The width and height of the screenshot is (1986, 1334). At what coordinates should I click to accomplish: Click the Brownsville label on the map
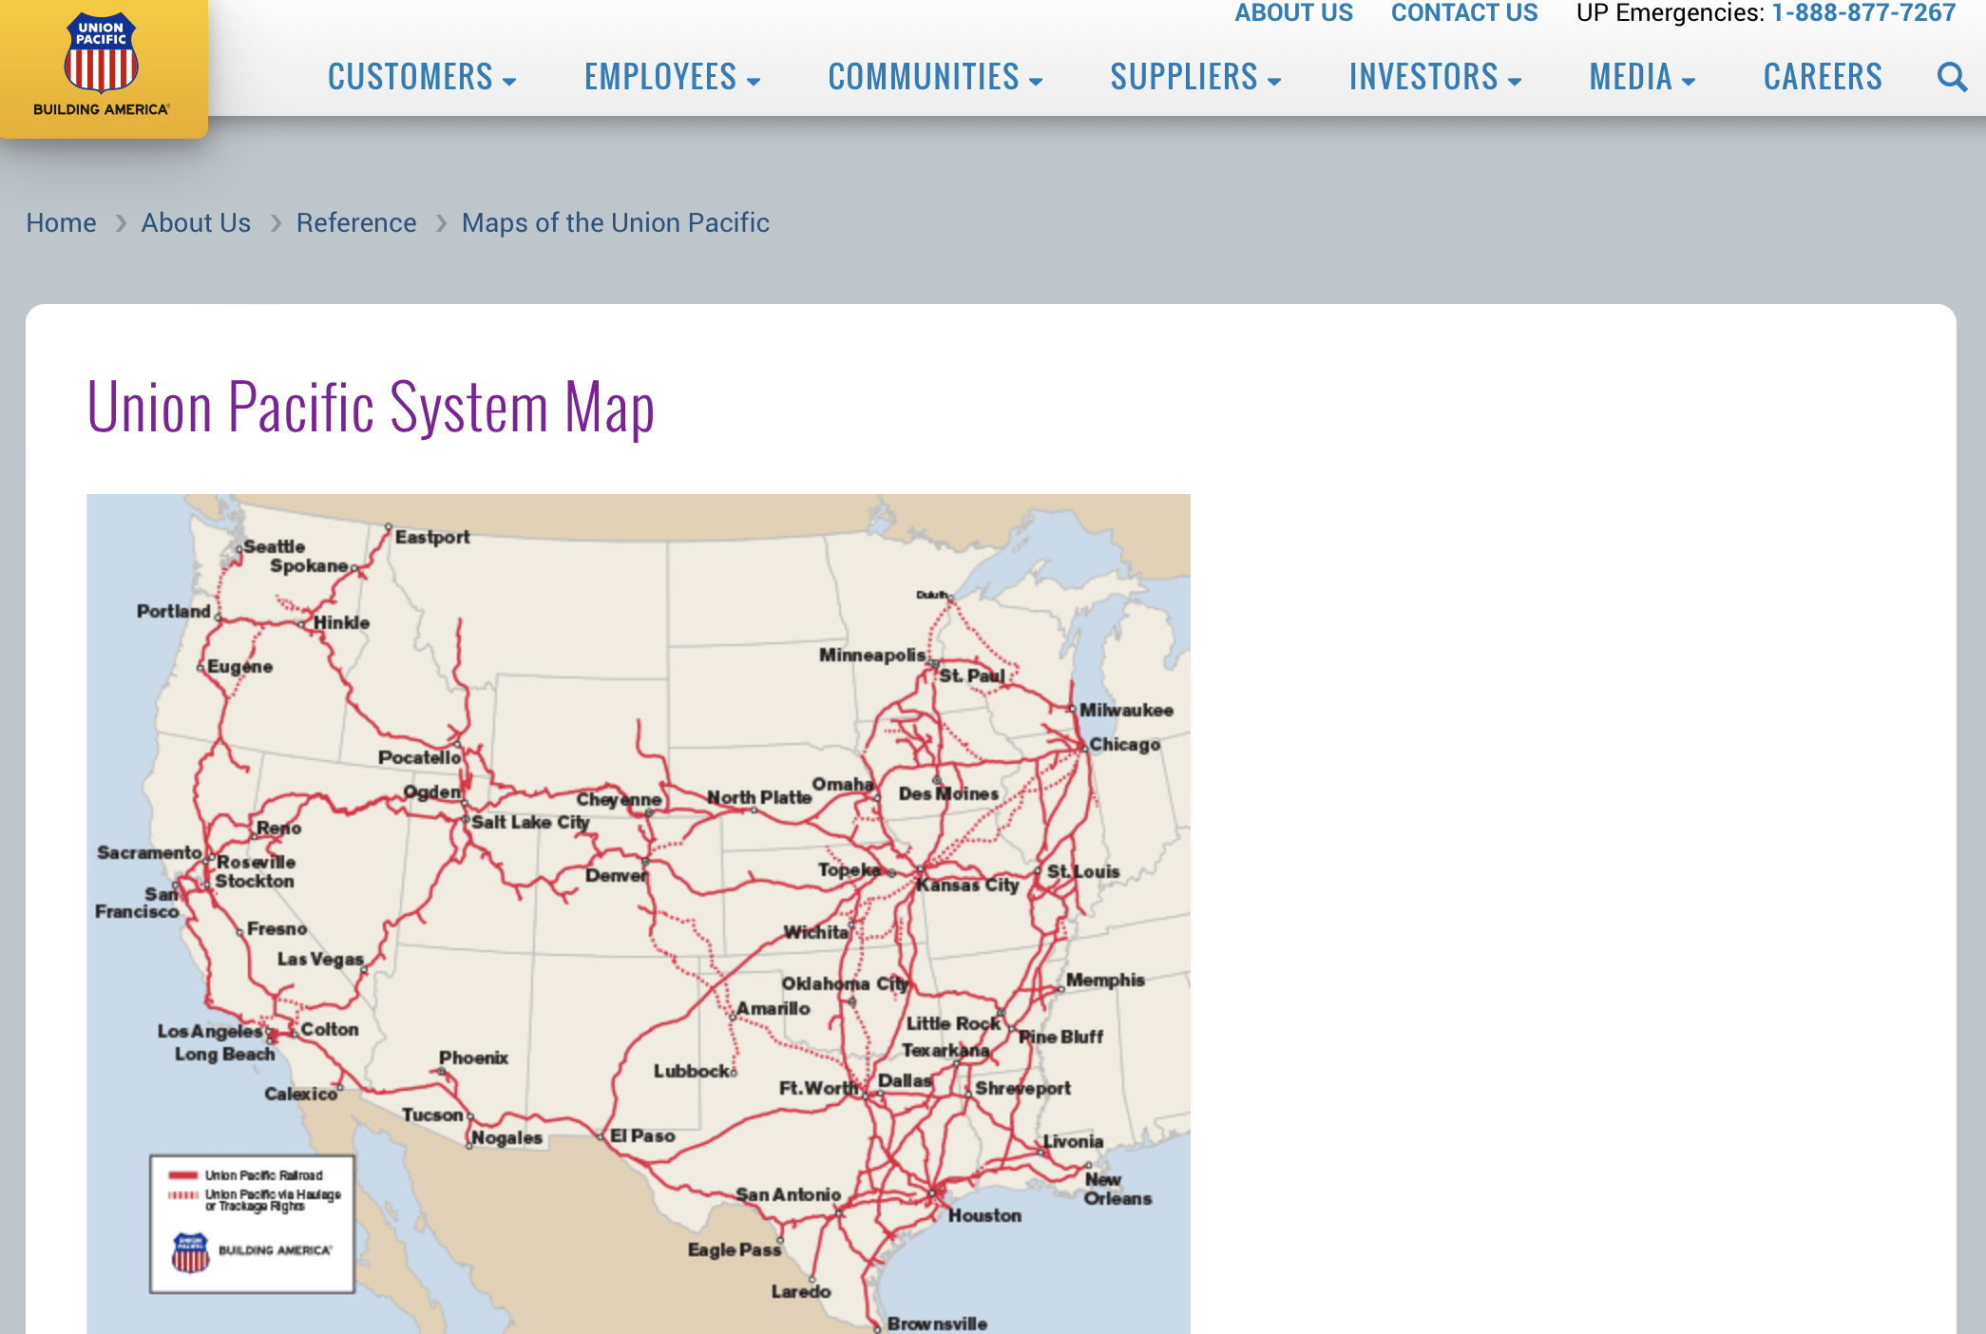(x=937, y=1324)
